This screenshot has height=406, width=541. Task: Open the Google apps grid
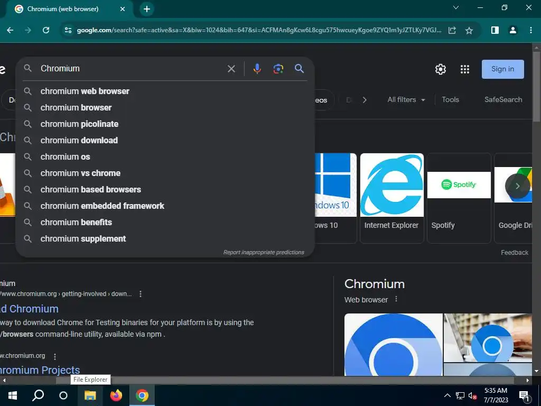465,69
